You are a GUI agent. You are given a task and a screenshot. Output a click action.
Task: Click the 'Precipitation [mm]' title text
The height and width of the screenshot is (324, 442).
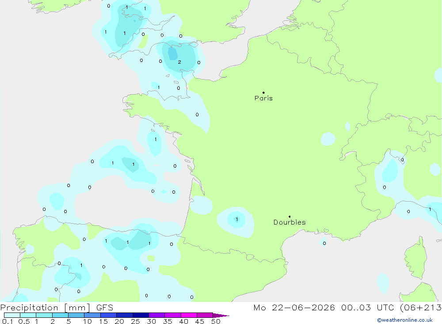(45, 308)
